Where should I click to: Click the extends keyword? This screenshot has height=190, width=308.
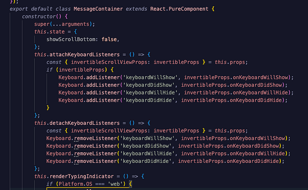(x=137, y=9)
